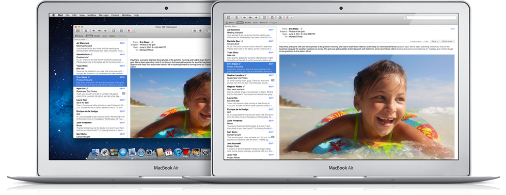Click the Quick Look button
The width and height of the screenshot is (506, 195).
click(x=447, y=41)
